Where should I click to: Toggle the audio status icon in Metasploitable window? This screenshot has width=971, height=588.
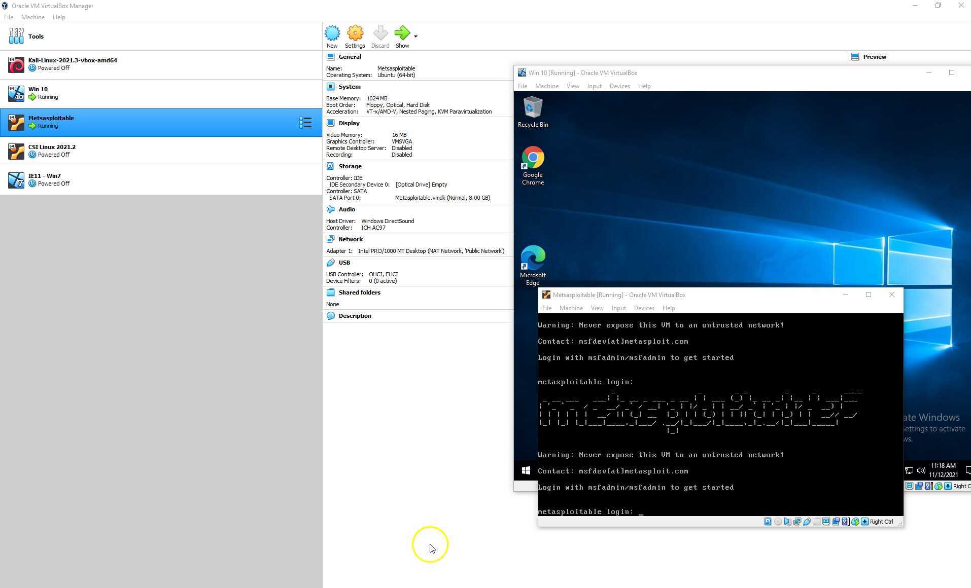787,522
